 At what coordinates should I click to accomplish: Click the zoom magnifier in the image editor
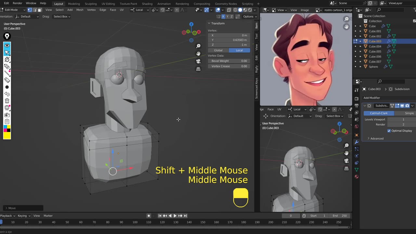pyautogui.click(x=346, y=19)
